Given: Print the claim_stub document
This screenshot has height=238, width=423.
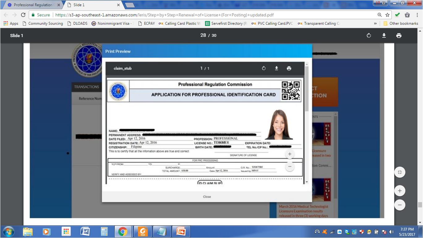Looking at the screenshot, I should pyautogui.click(x=289, y=68).
